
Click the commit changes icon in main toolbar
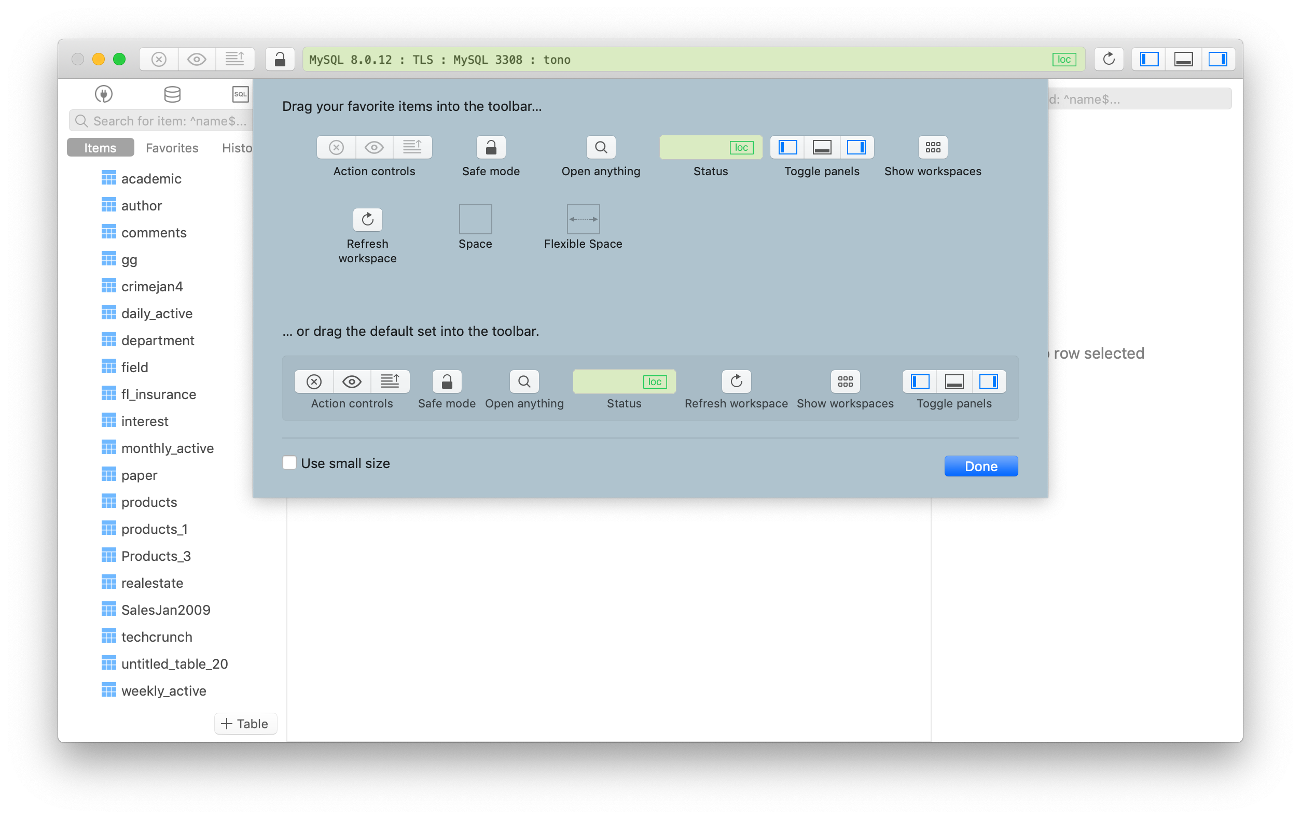[235, 60]
